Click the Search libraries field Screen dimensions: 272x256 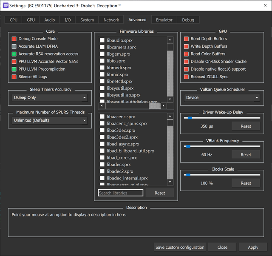[121, 193]
